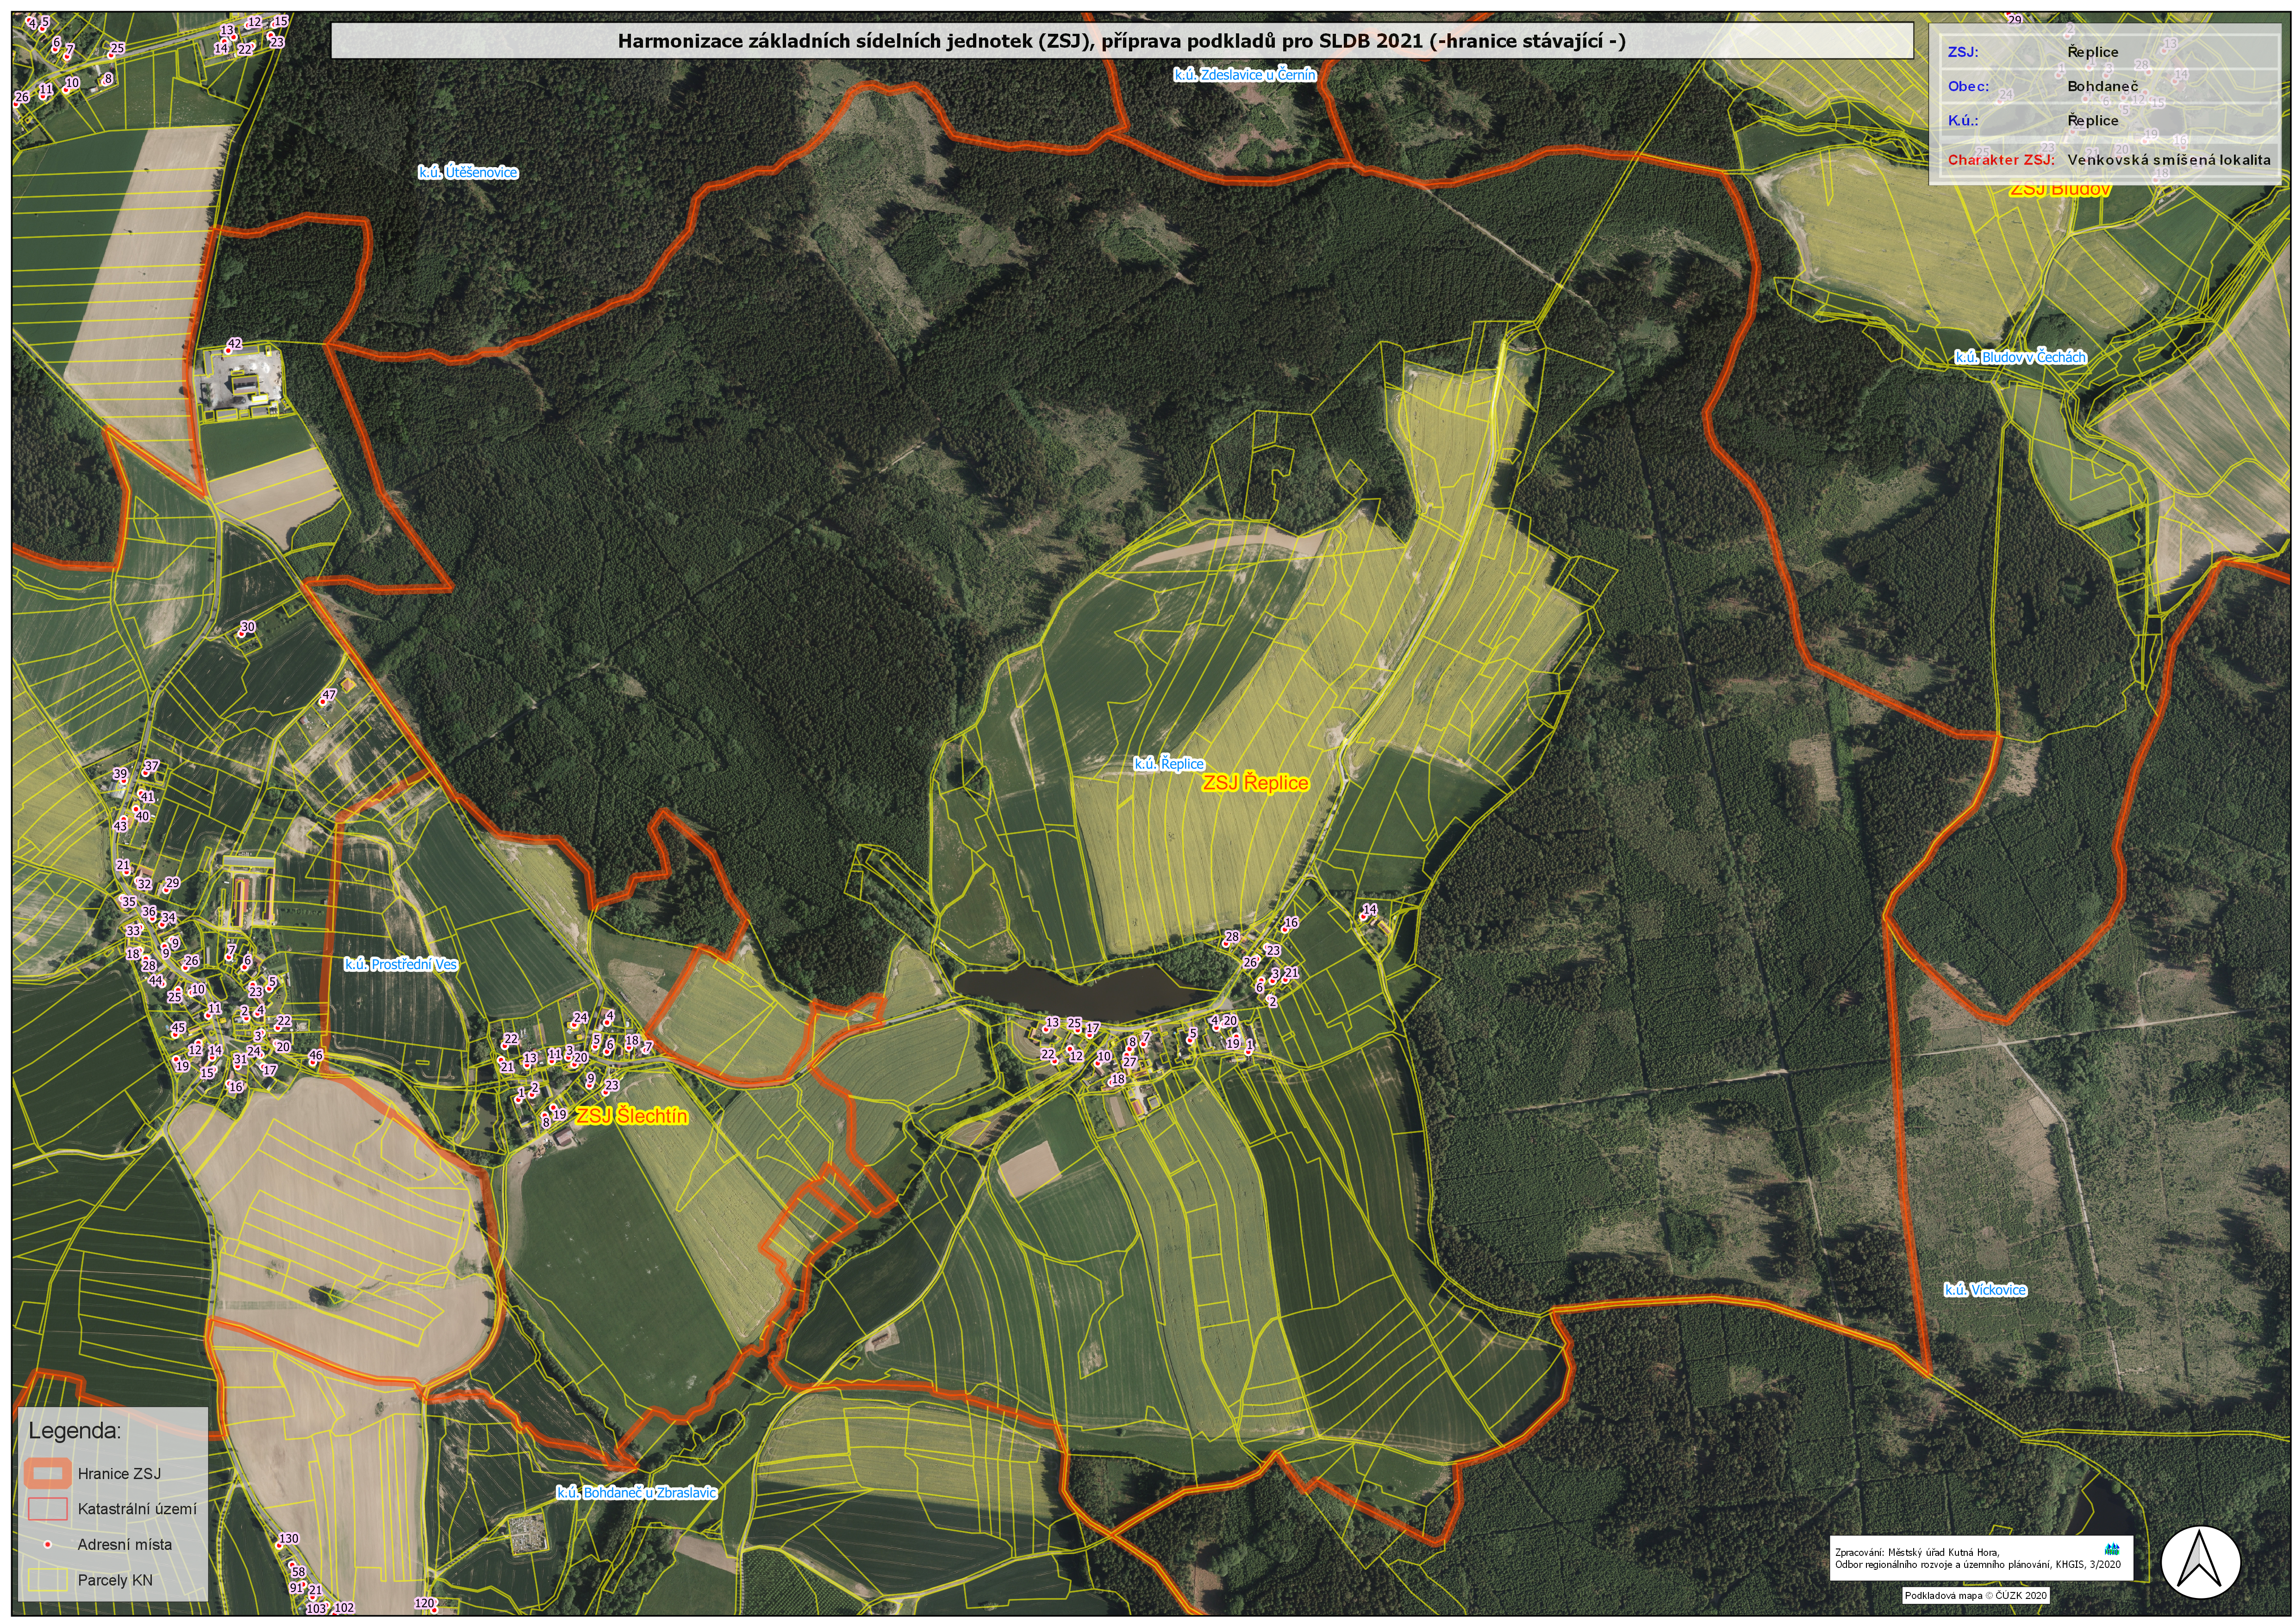Select the ZSJ Šlechtín map label
Image resolution: width=2296 pixels, height=1623 pixels.
pyautogui.click(x=632, y=1116)
